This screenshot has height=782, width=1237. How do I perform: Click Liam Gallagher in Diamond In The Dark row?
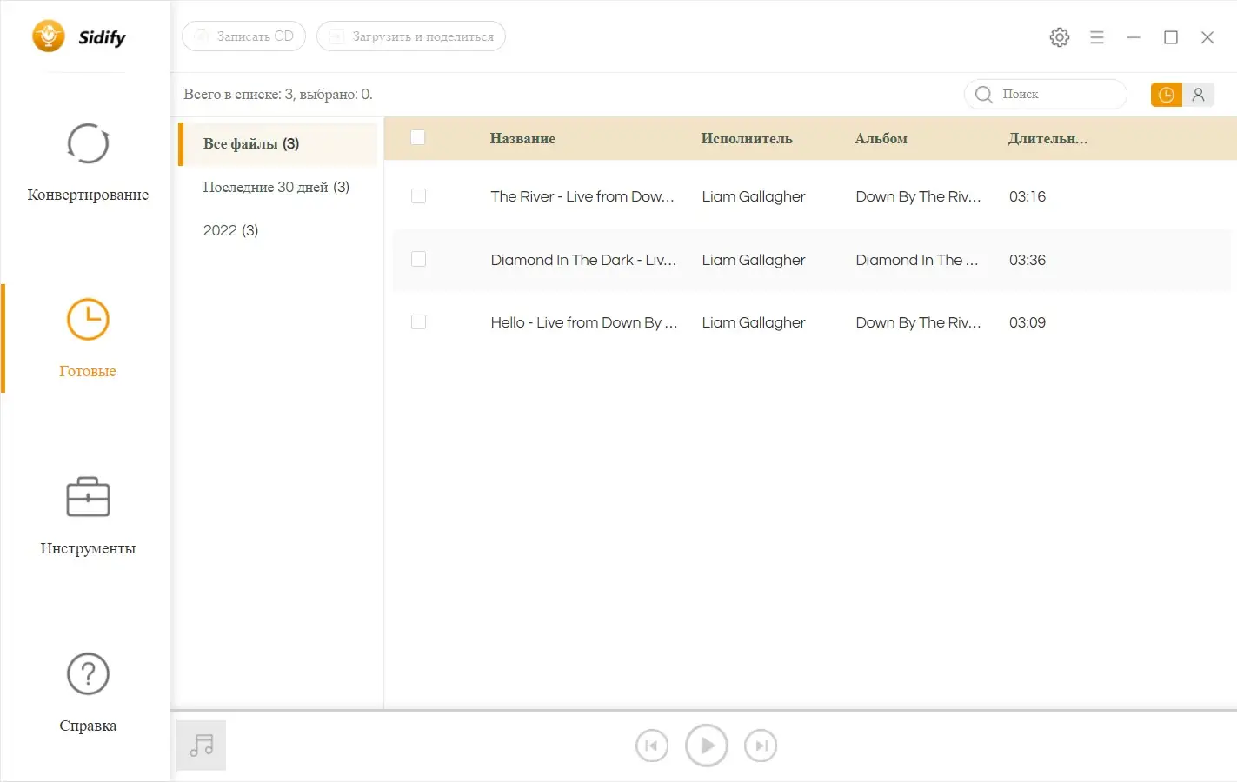pos(754,260)
